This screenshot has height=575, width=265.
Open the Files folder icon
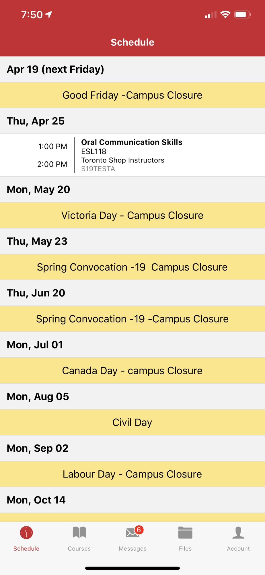click(185, 533)
